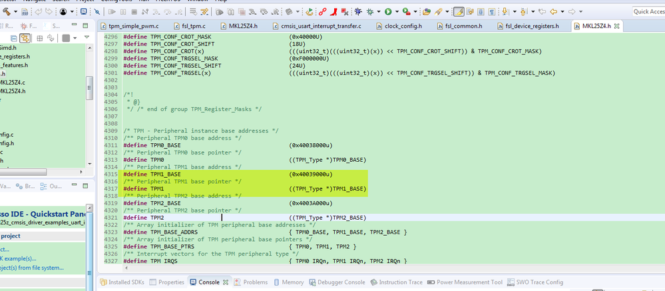Open the back navigation history dropdown
Viewport: 665px width, 291px height.
[x=562, y=11]
